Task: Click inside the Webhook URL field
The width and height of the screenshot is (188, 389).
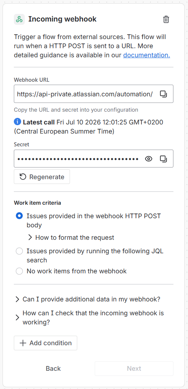Action: 86,94
